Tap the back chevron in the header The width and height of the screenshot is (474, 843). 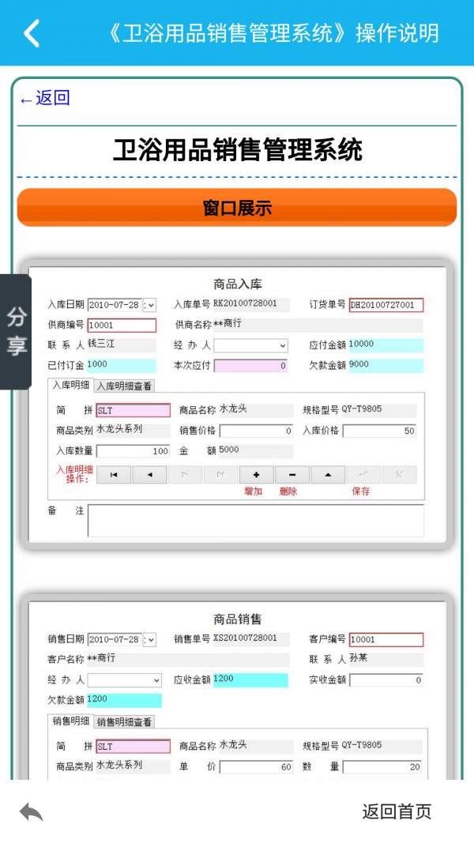32,33
